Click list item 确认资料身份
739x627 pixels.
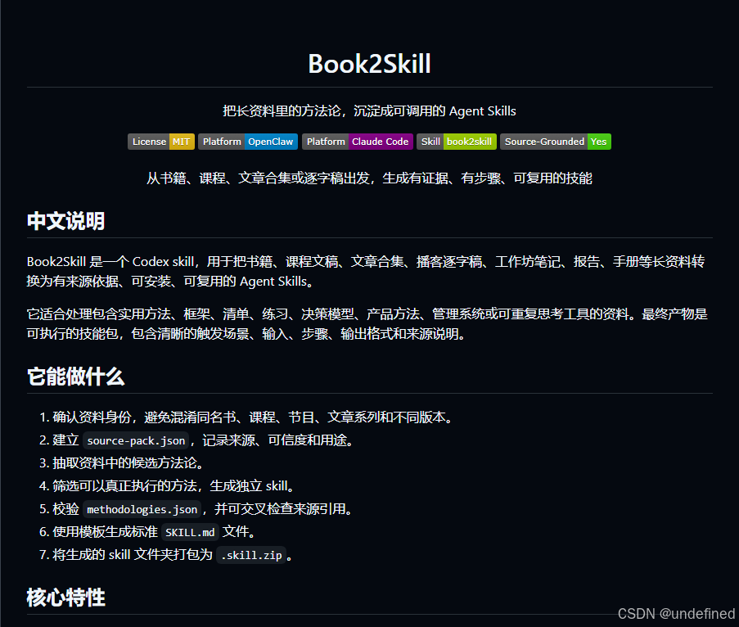[252, 417]
